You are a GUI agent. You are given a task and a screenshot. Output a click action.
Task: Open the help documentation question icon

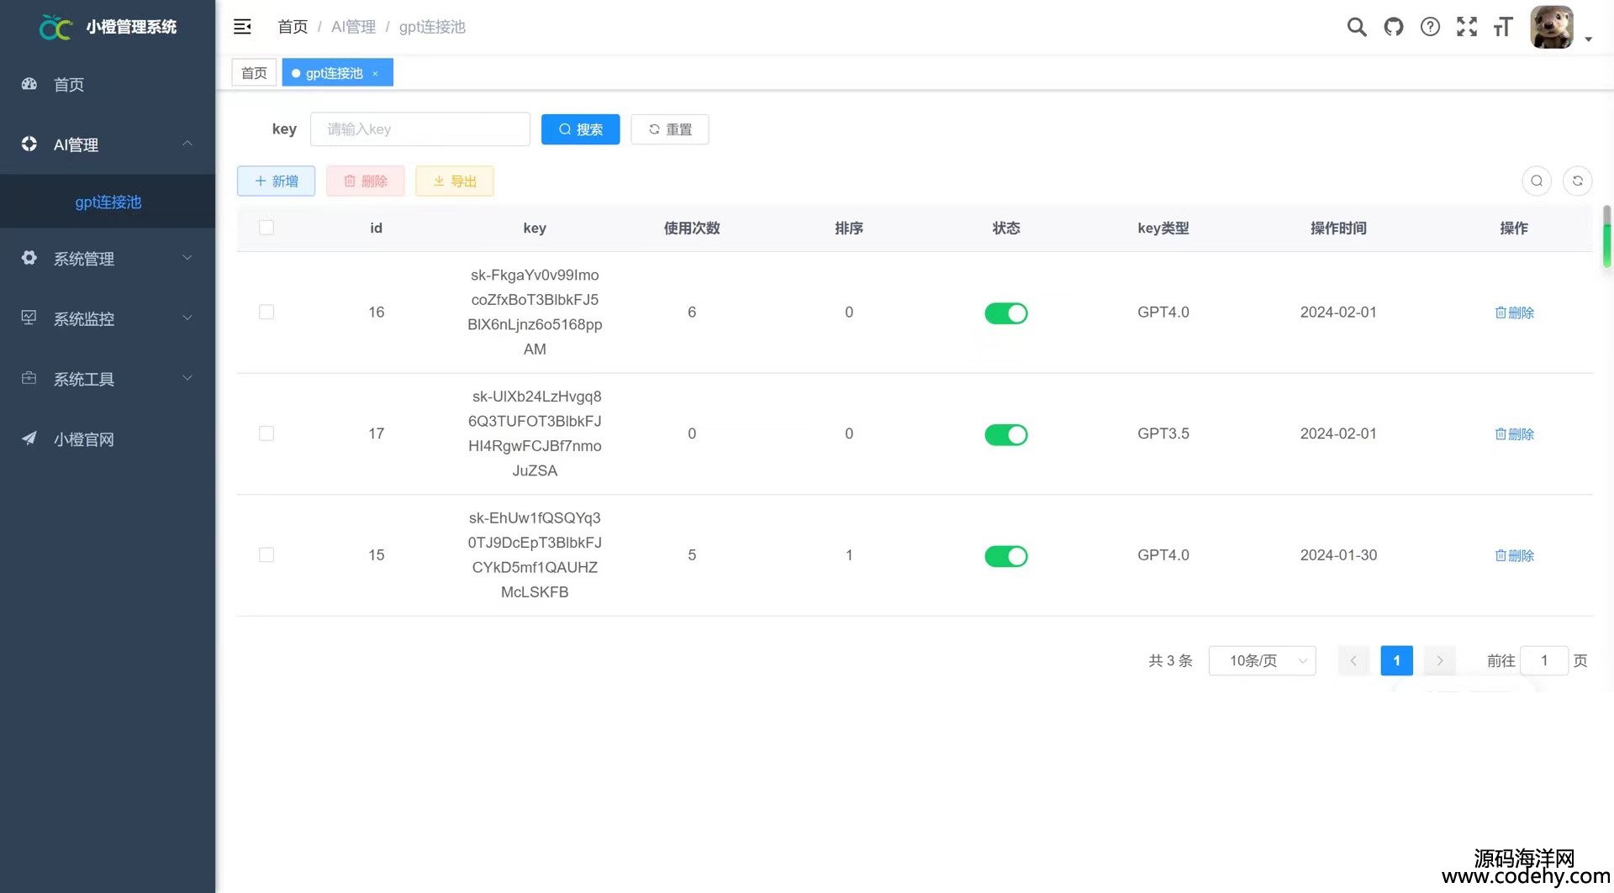pos(1429,27)
